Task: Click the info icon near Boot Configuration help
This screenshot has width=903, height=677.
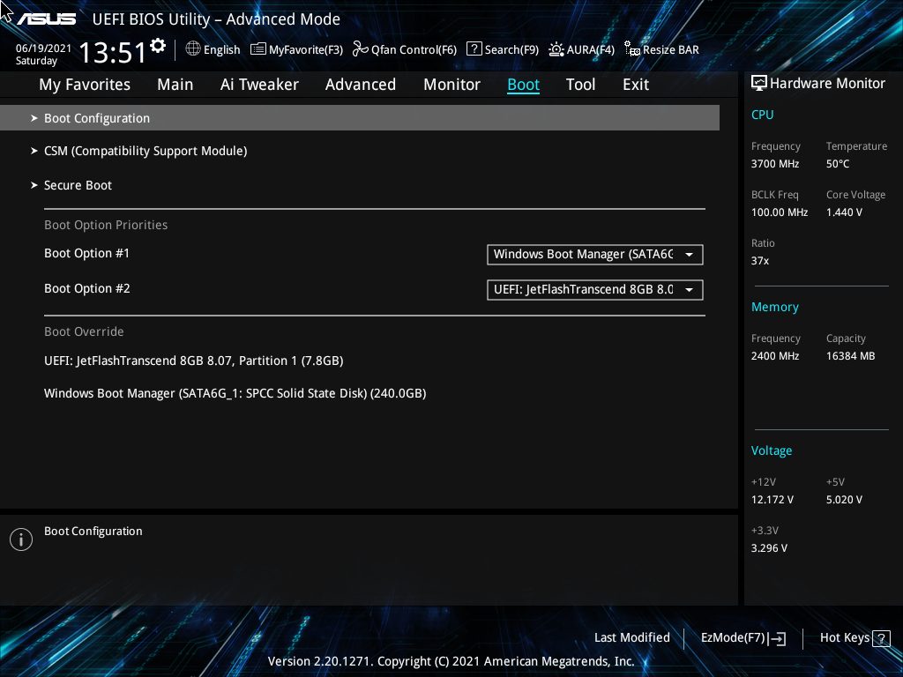Action: (x=21, y=539)
